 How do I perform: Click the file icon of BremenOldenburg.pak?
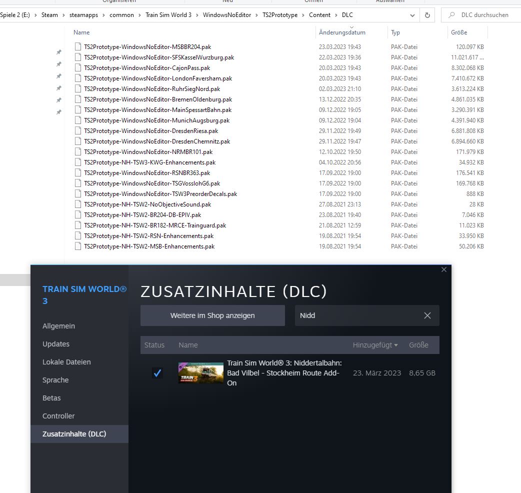coord(78,99)
